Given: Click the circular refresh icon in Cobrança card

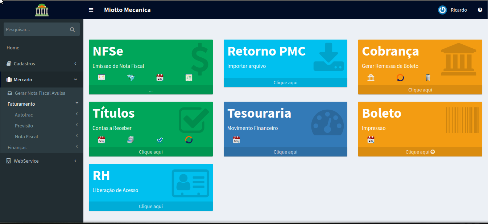Looking at the screenshot, I should pyautogui.click(x=400, y=78).
